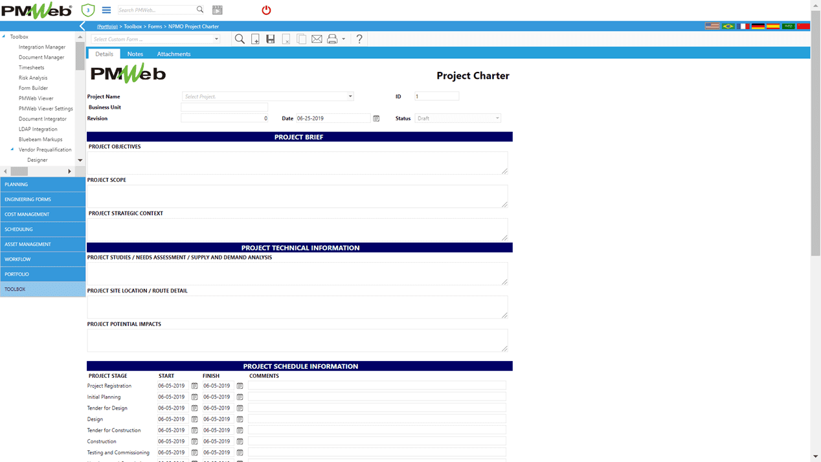
Task: Switch to the Details tab
Action: point(104,54)
